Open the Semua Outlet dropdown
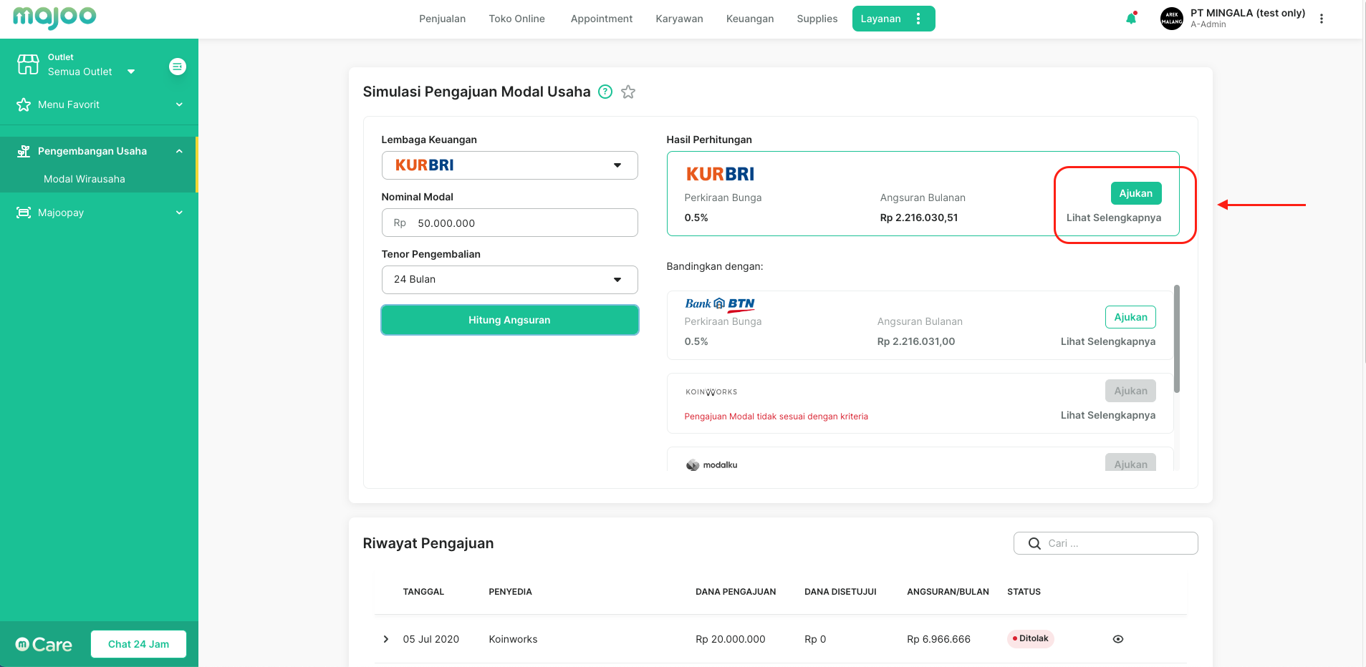This screenshot has width=1366, height=667. 91,72
